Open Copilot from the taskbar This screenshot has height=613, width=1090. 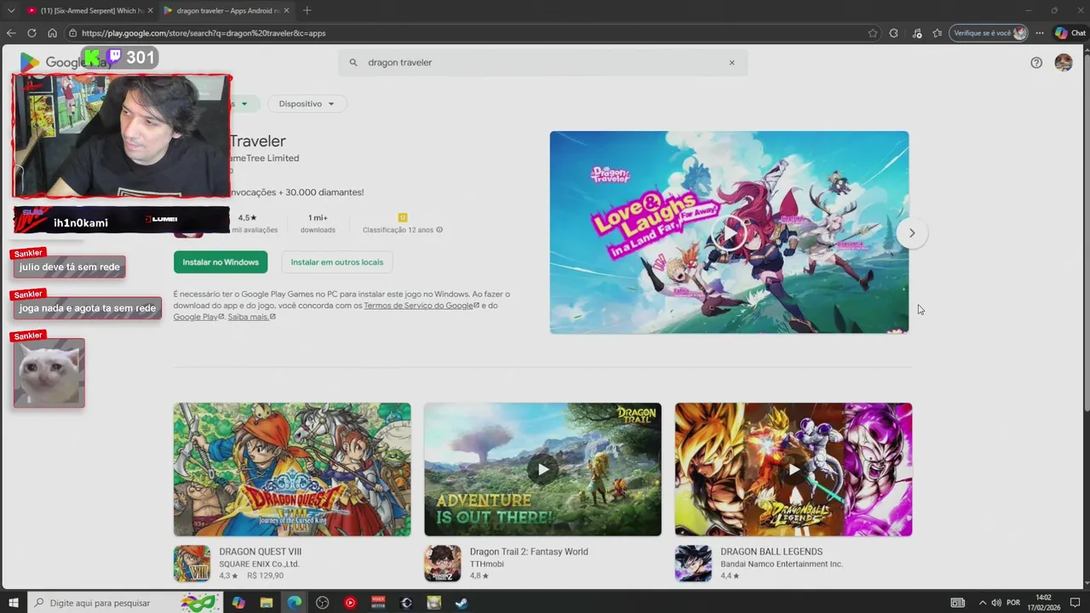[x=238, y=603]
